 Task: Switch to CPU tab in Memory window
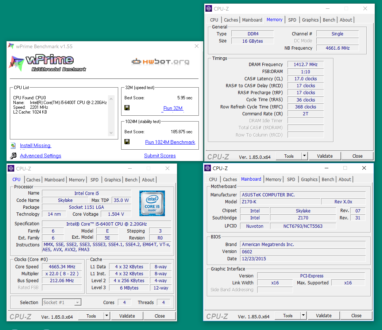click(214, 20)
